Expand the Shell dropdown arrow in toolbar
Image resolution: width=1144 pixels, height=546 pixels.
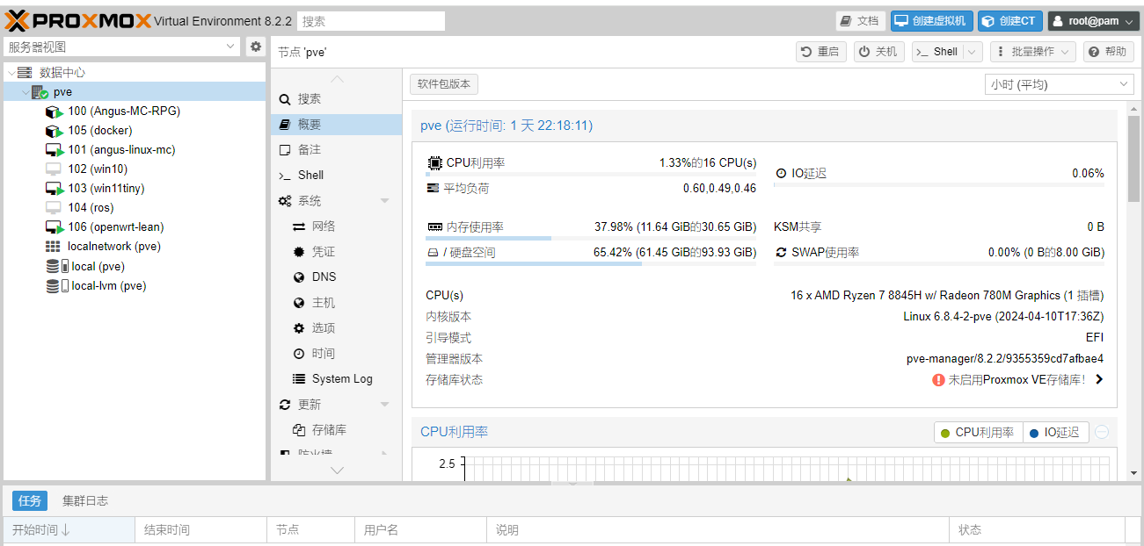point(973,52)
